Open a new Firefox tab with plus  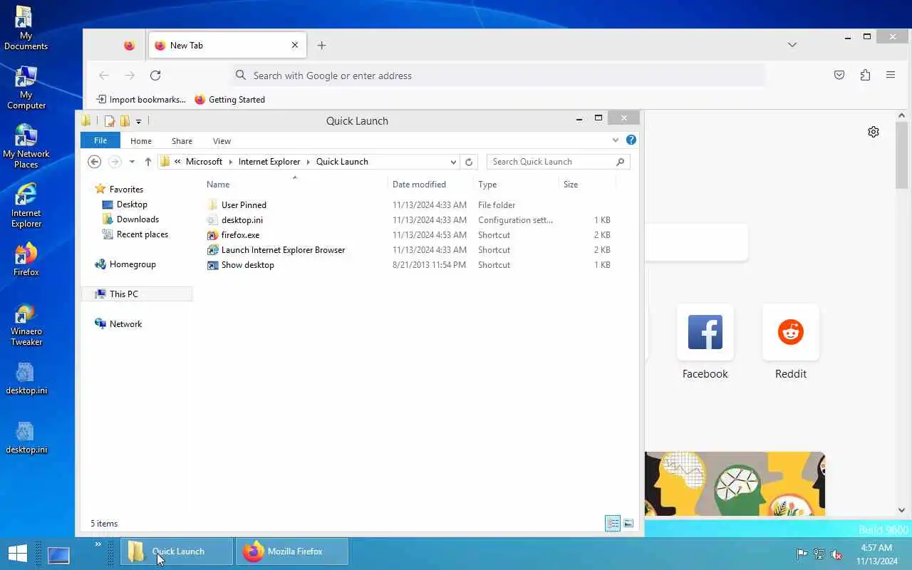(321, 45)
